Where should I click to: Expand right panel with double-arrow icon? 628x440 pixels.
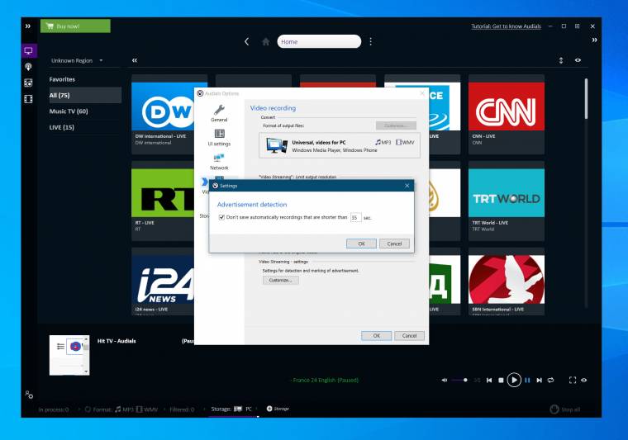[x=594, y=40]
